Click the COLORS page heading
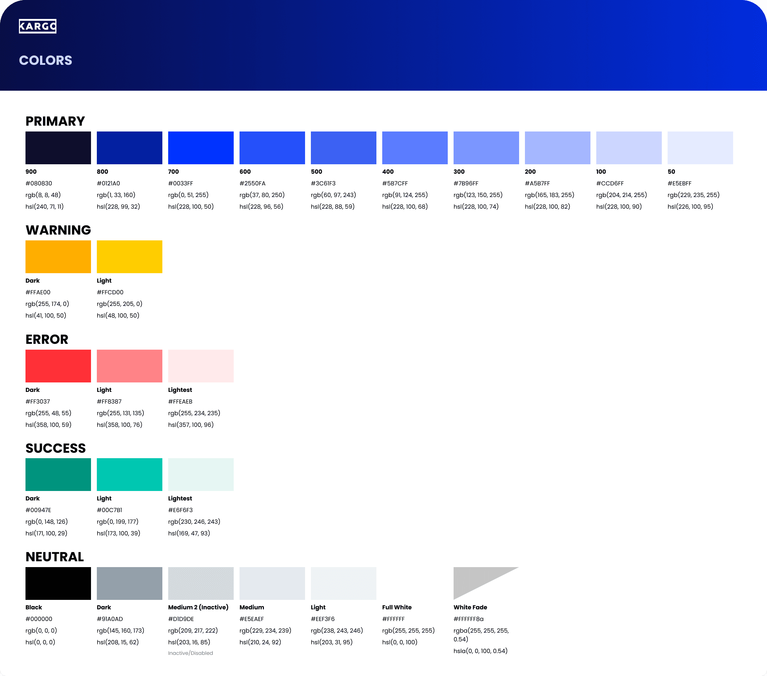Screen dimensions: 767x676 click(x=46, y=60)
